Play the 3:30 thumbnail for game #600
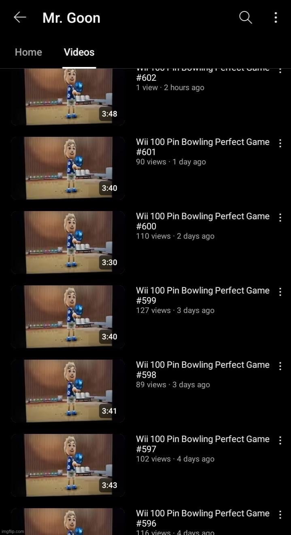 coord(68,242)
